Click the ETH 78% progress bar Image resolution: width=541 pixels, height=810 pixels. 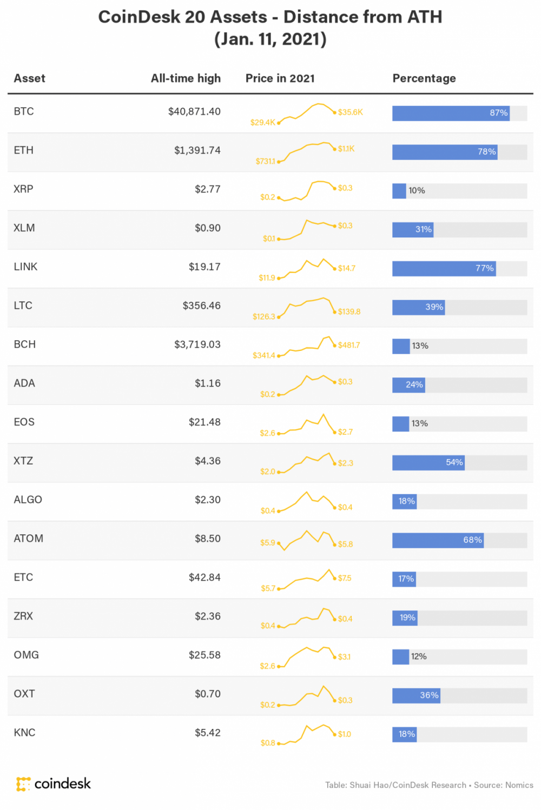click(x=445, y=152)
